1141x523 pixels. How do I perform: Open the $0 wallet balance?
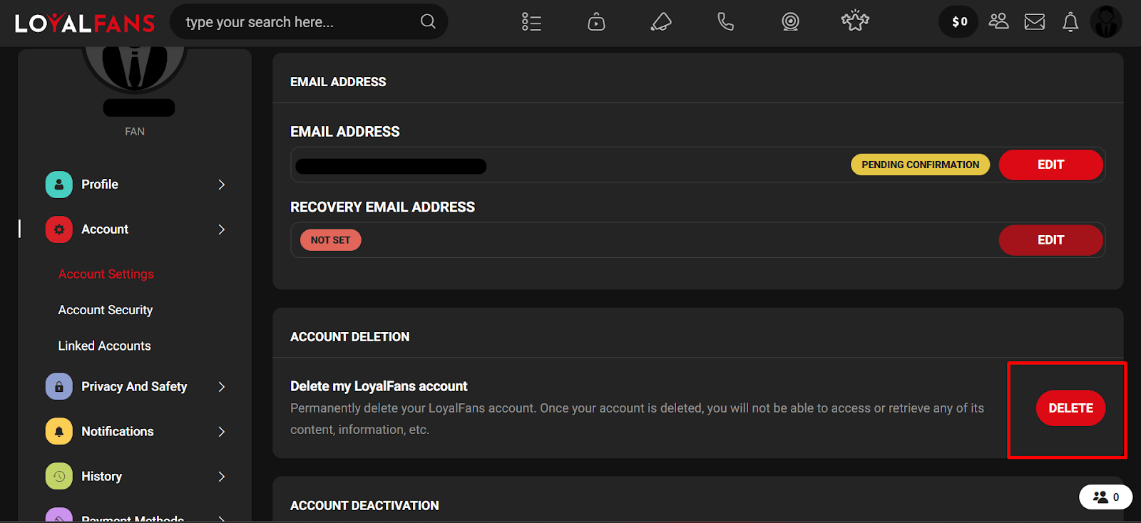point(958,22)
